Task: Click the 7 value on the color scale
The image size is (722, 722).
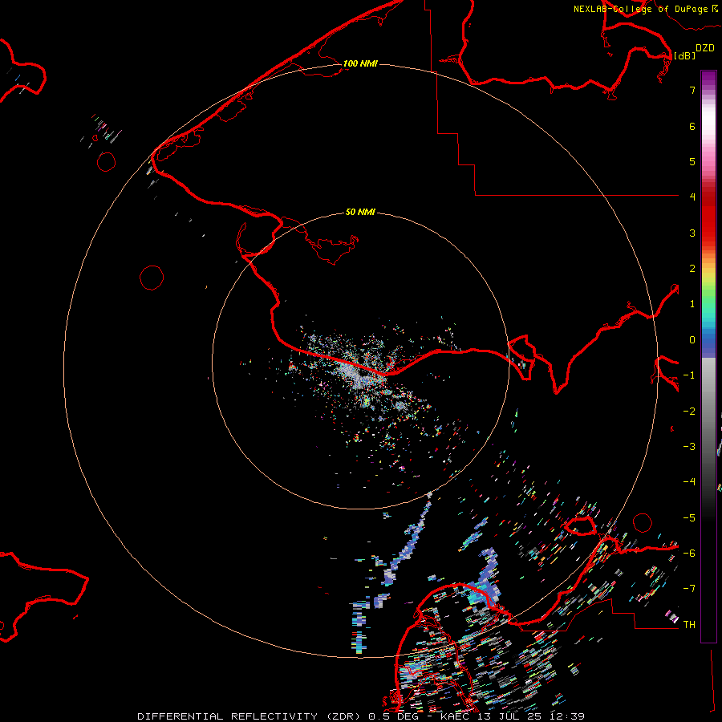Action: tap(692, 90)
